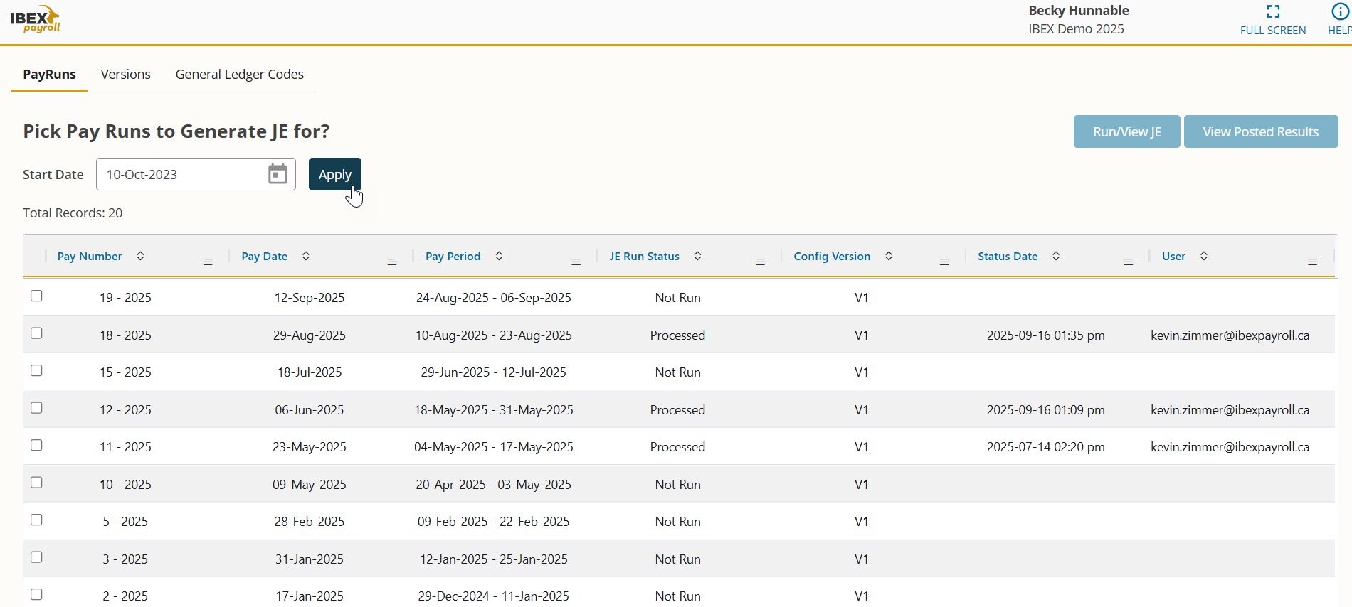Click the JE Run Status header
The width and height of the screenshot is (1352, 607).
click(645, 257)
